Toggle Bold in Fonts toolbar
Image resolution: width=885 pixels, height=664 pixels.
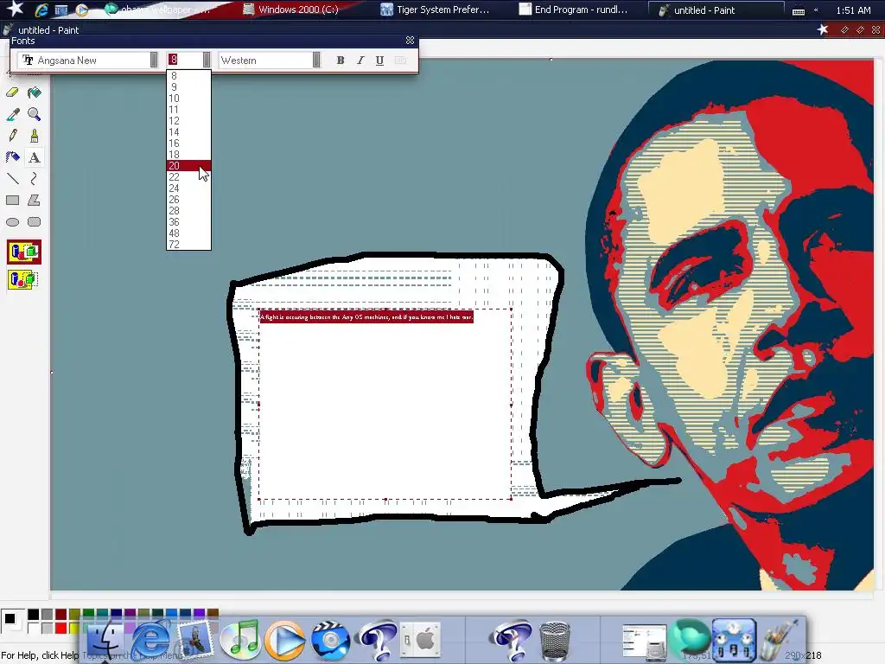341,61
